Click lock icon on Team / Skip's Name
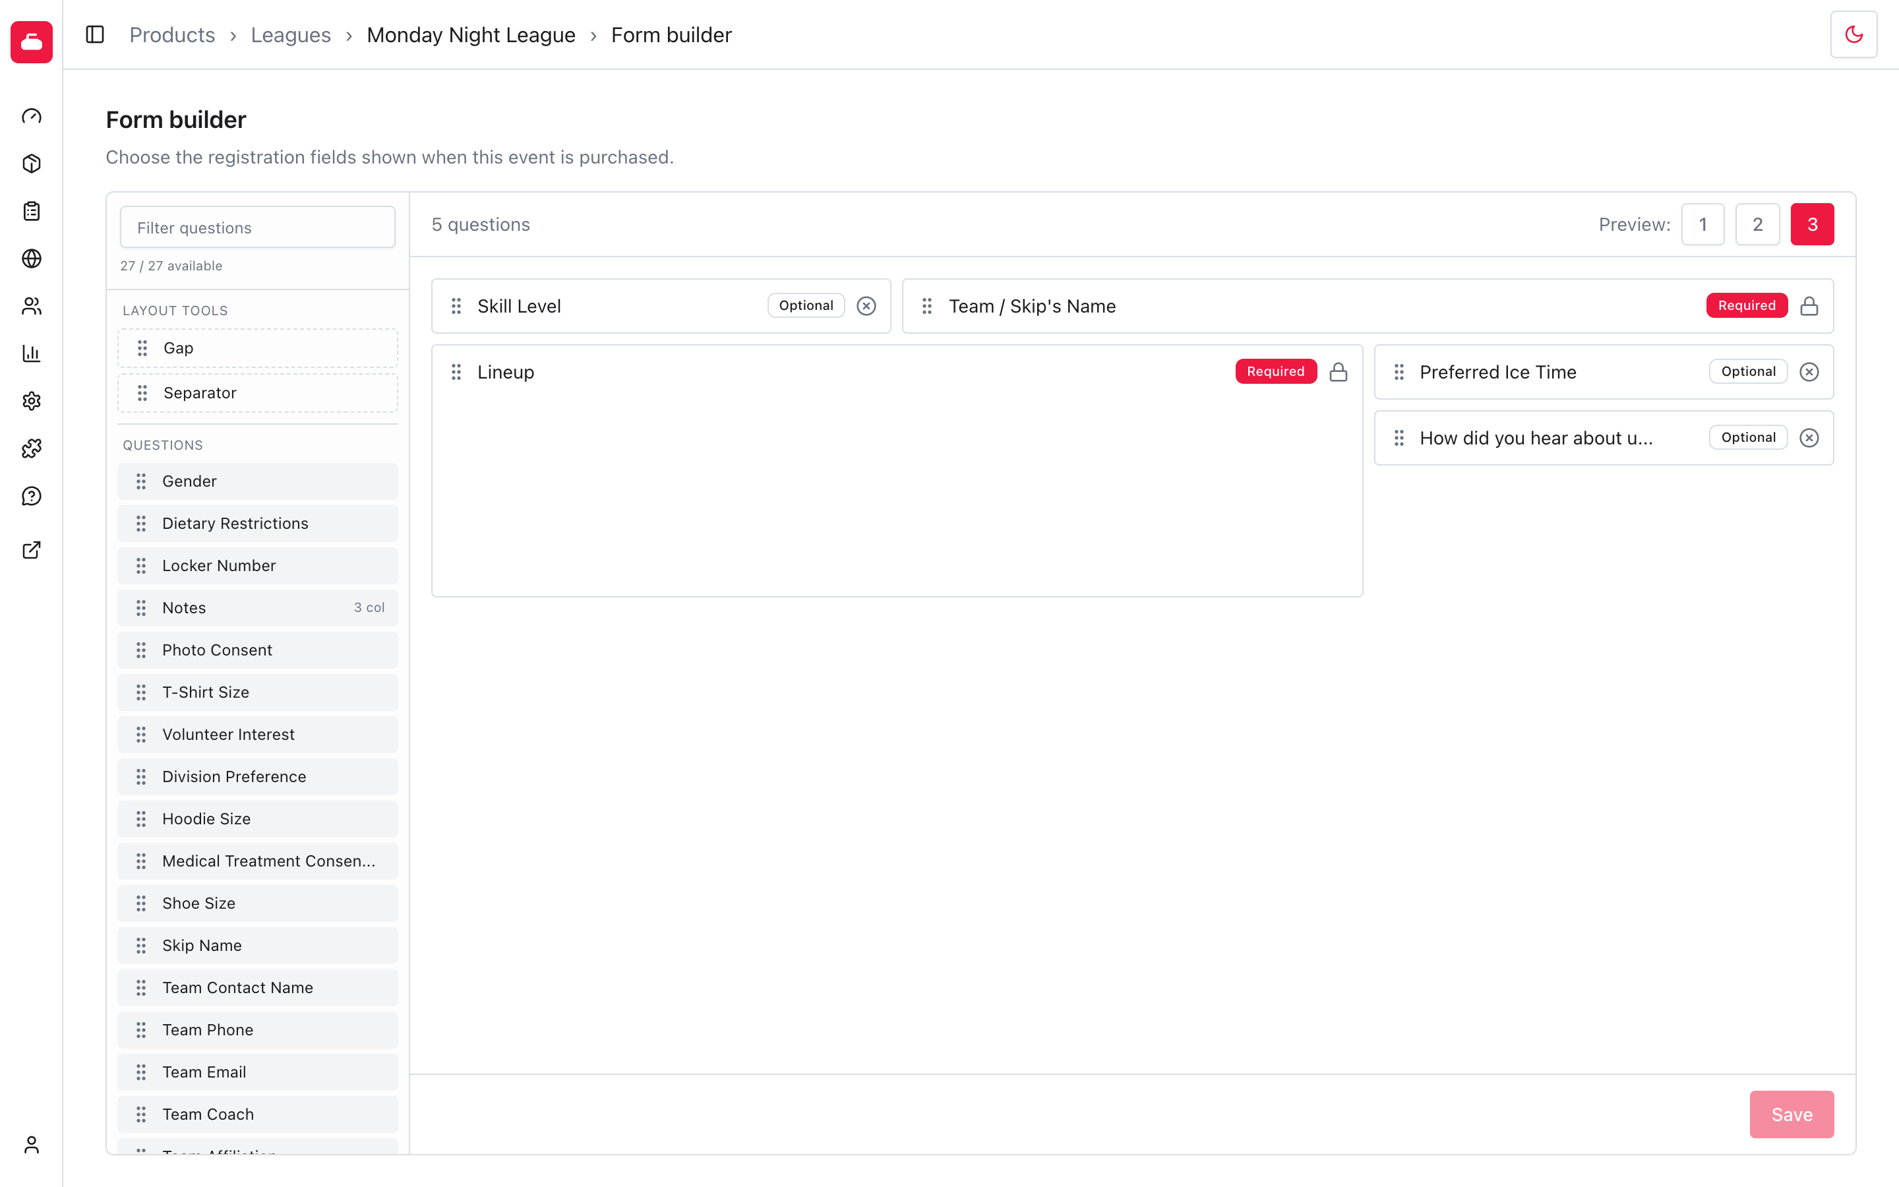This screenshot has height=1187, width=1899. [x=1809, y=306]
